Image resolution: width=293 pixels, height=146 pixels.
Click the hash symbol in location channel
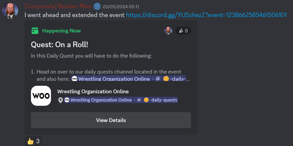coord(139,100)
